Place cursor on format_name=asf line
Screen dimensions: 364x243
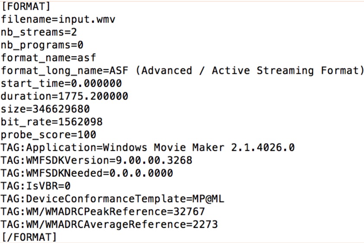point(48,58)
